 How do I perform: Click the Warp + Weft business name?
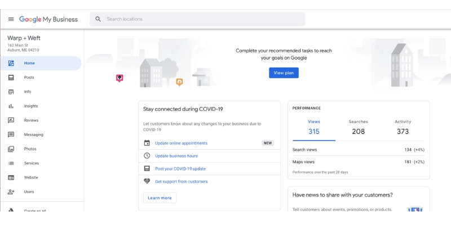tap(24, 38)
